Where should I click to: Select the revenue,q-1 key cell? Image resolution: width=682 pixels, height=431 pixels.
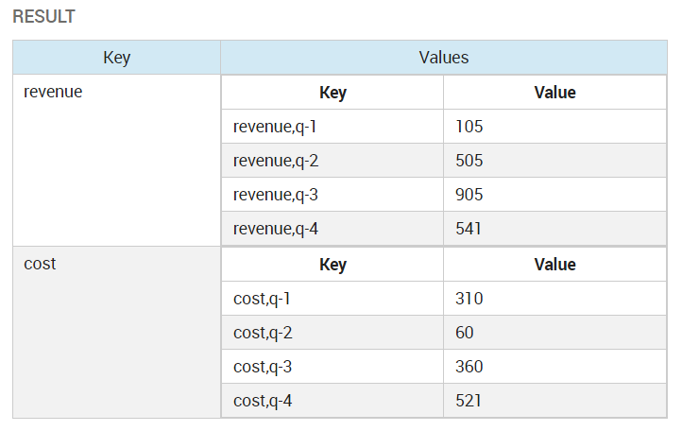pos(332,127)
